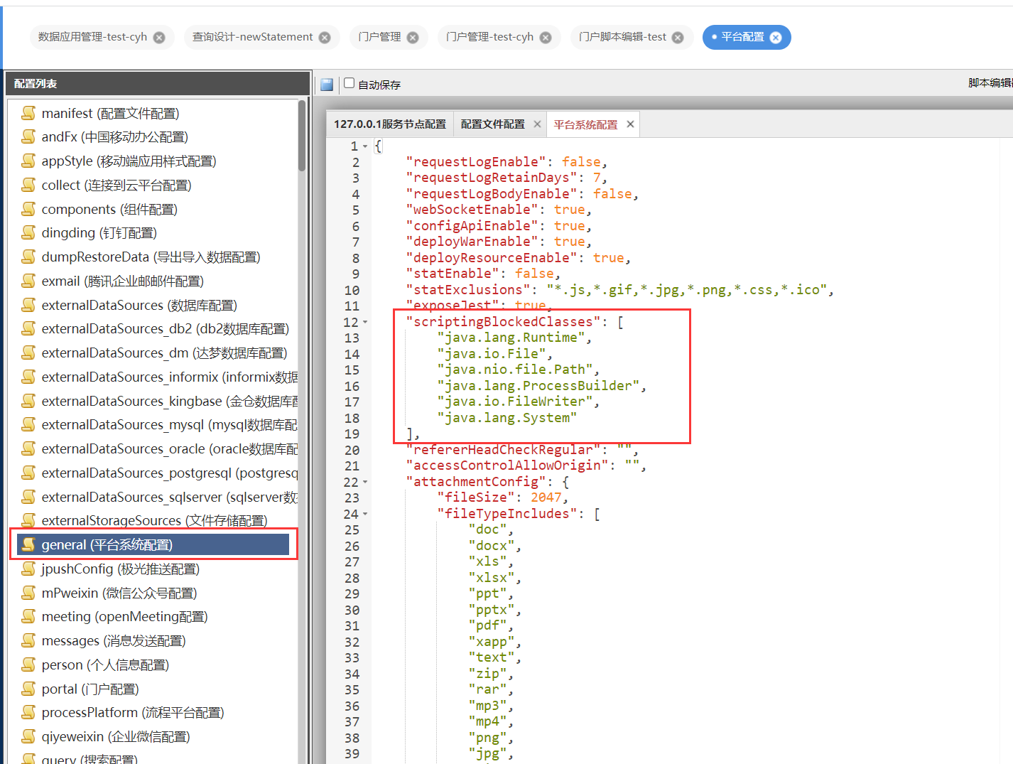1013x764 pixels.
Task: Select the active 平台配置 top tab
Action: [x=742, y=37]
